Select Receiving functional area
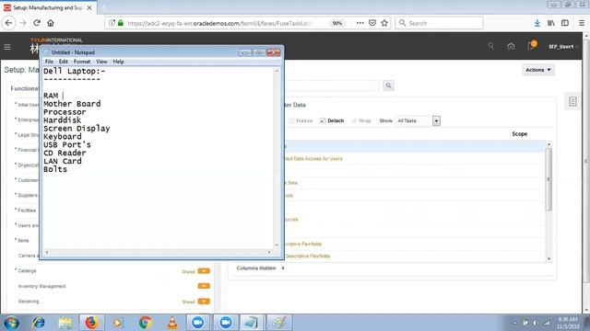 click(29, 302)
